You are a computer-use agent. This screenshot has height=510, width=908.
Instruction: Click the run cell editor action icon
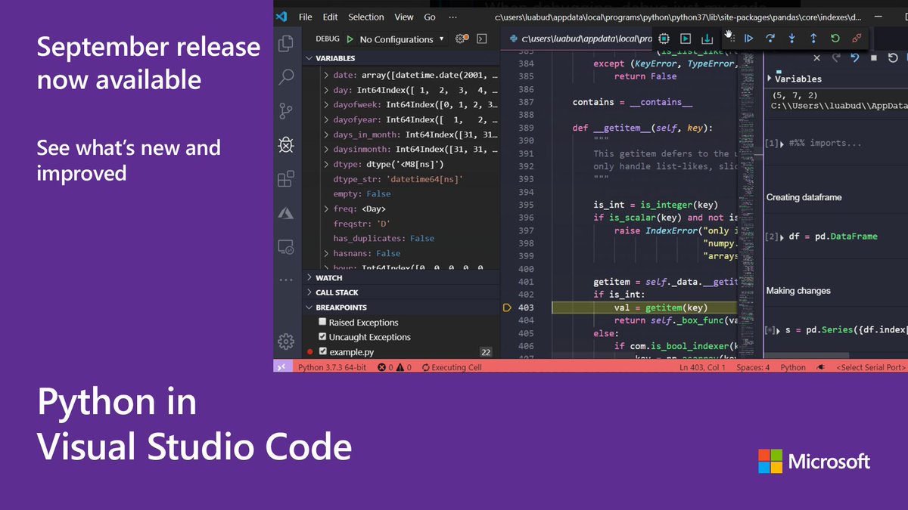(x=685, y=38)
